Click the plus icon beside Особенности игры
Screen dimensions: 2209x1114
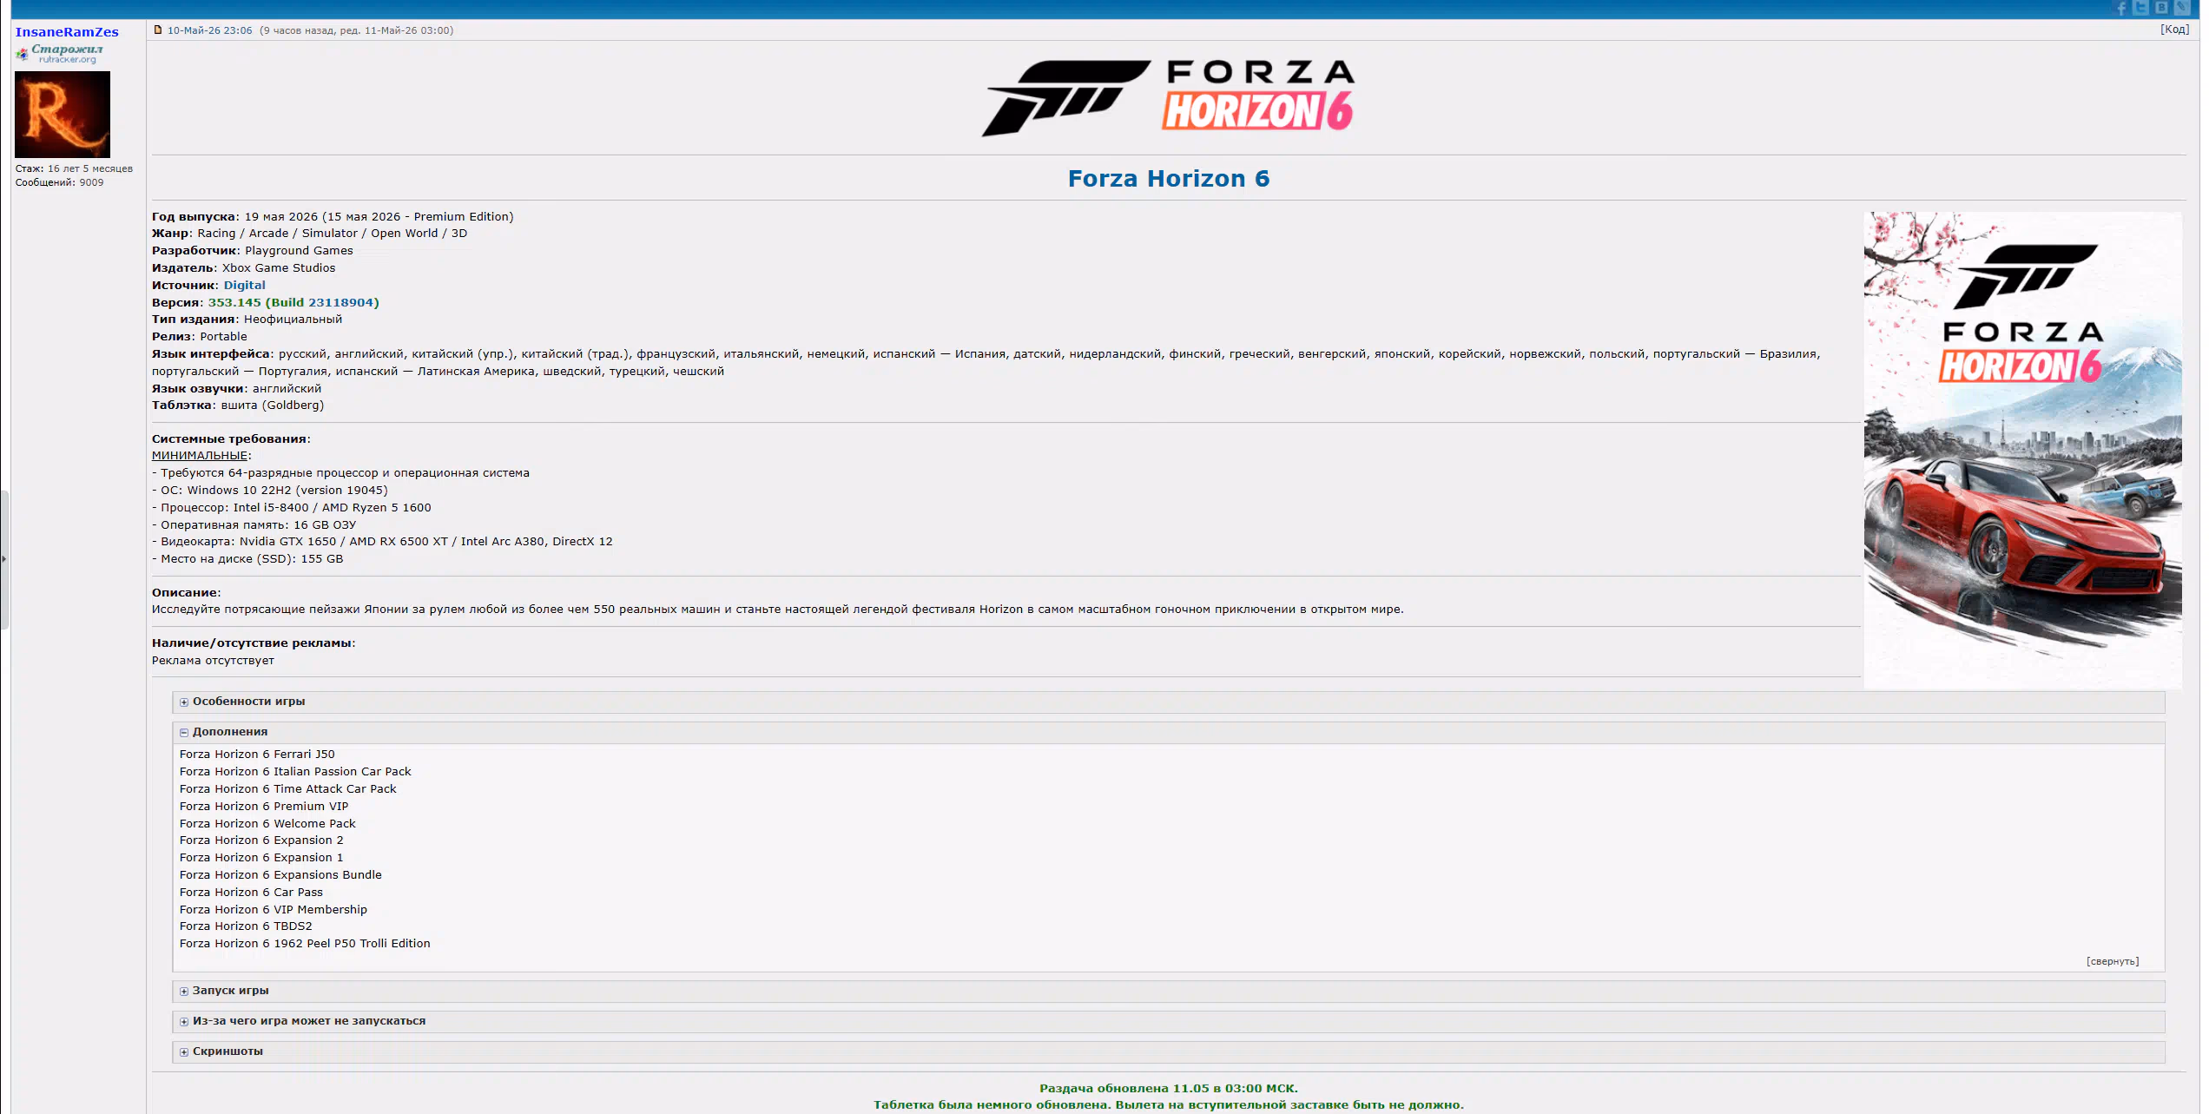(184, 702)
